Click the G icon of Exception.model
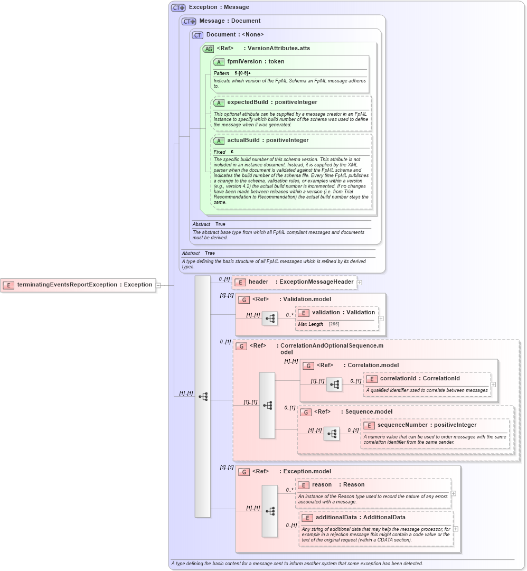Image resolution: width=527 pixels, height=571 pixels. [244, 472]
